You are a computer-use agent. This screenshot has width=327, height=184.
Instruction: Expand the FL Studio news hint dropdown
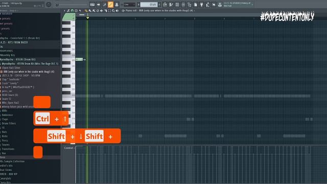[x=252, y=5]
